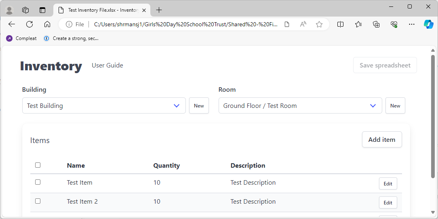The width and height of the screenshot is (438, 219).
Task: Open browser Settings and more menu
Action: pos(411,24)
